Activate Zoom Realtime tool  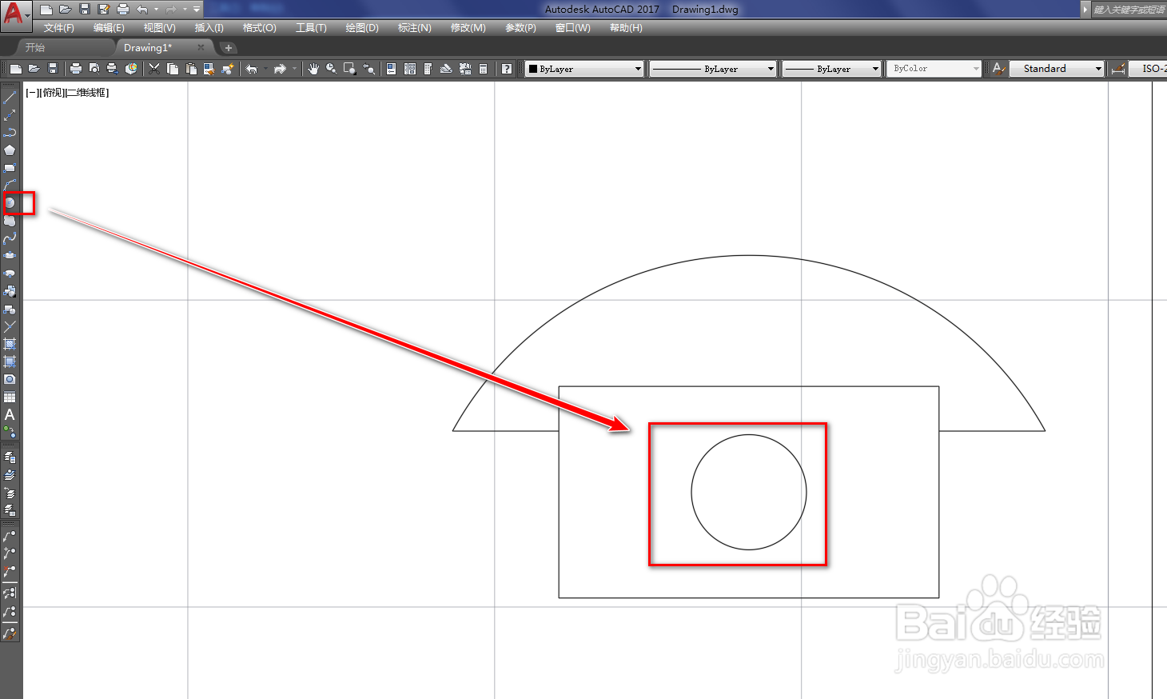(331, 69)
